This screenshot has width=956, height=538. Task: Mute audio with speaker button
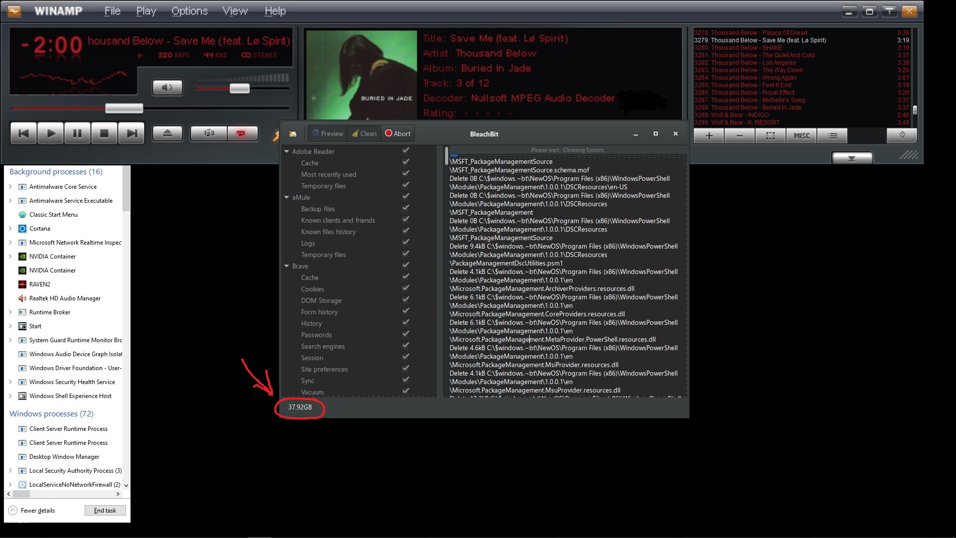tap(167, 88)
